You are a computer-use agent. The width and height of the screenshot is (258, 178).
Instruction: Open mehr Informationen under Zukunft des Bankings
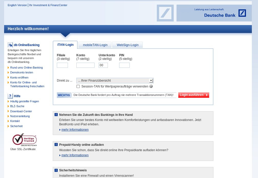click(75, 130)
